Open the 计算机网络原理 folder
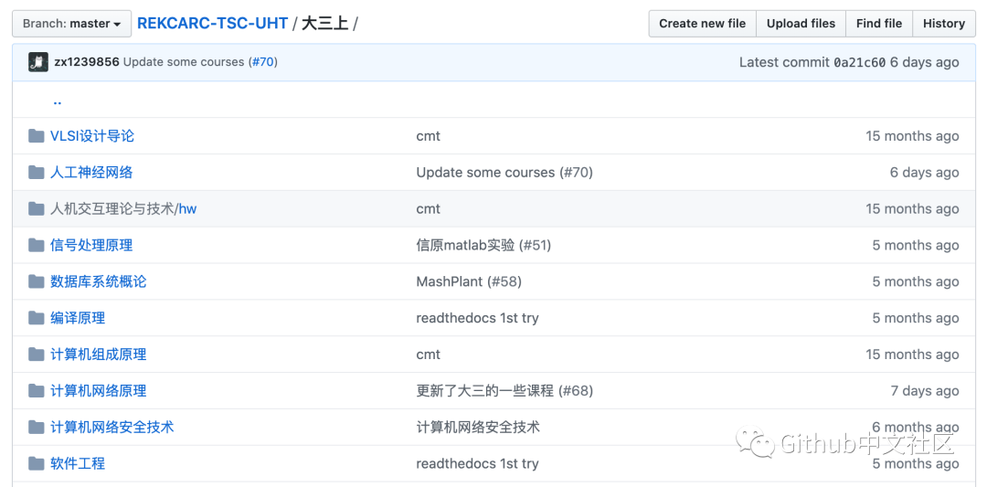 click(x=98, y=391)
